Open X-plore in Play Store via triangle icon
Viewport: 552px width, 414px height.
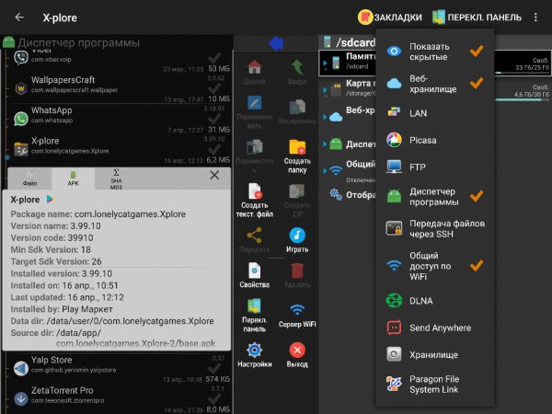point(50,200)
